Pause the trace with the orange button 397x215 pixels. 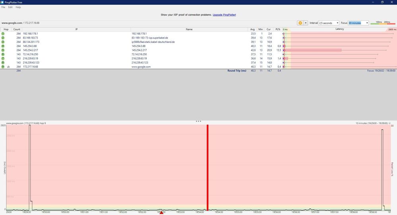(x=300, y=23)
